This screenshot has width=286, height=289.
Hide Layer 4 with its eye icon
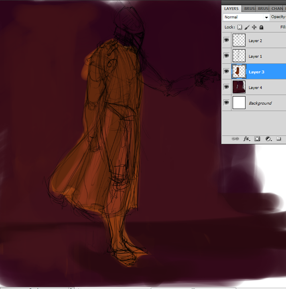click(227, 87)
